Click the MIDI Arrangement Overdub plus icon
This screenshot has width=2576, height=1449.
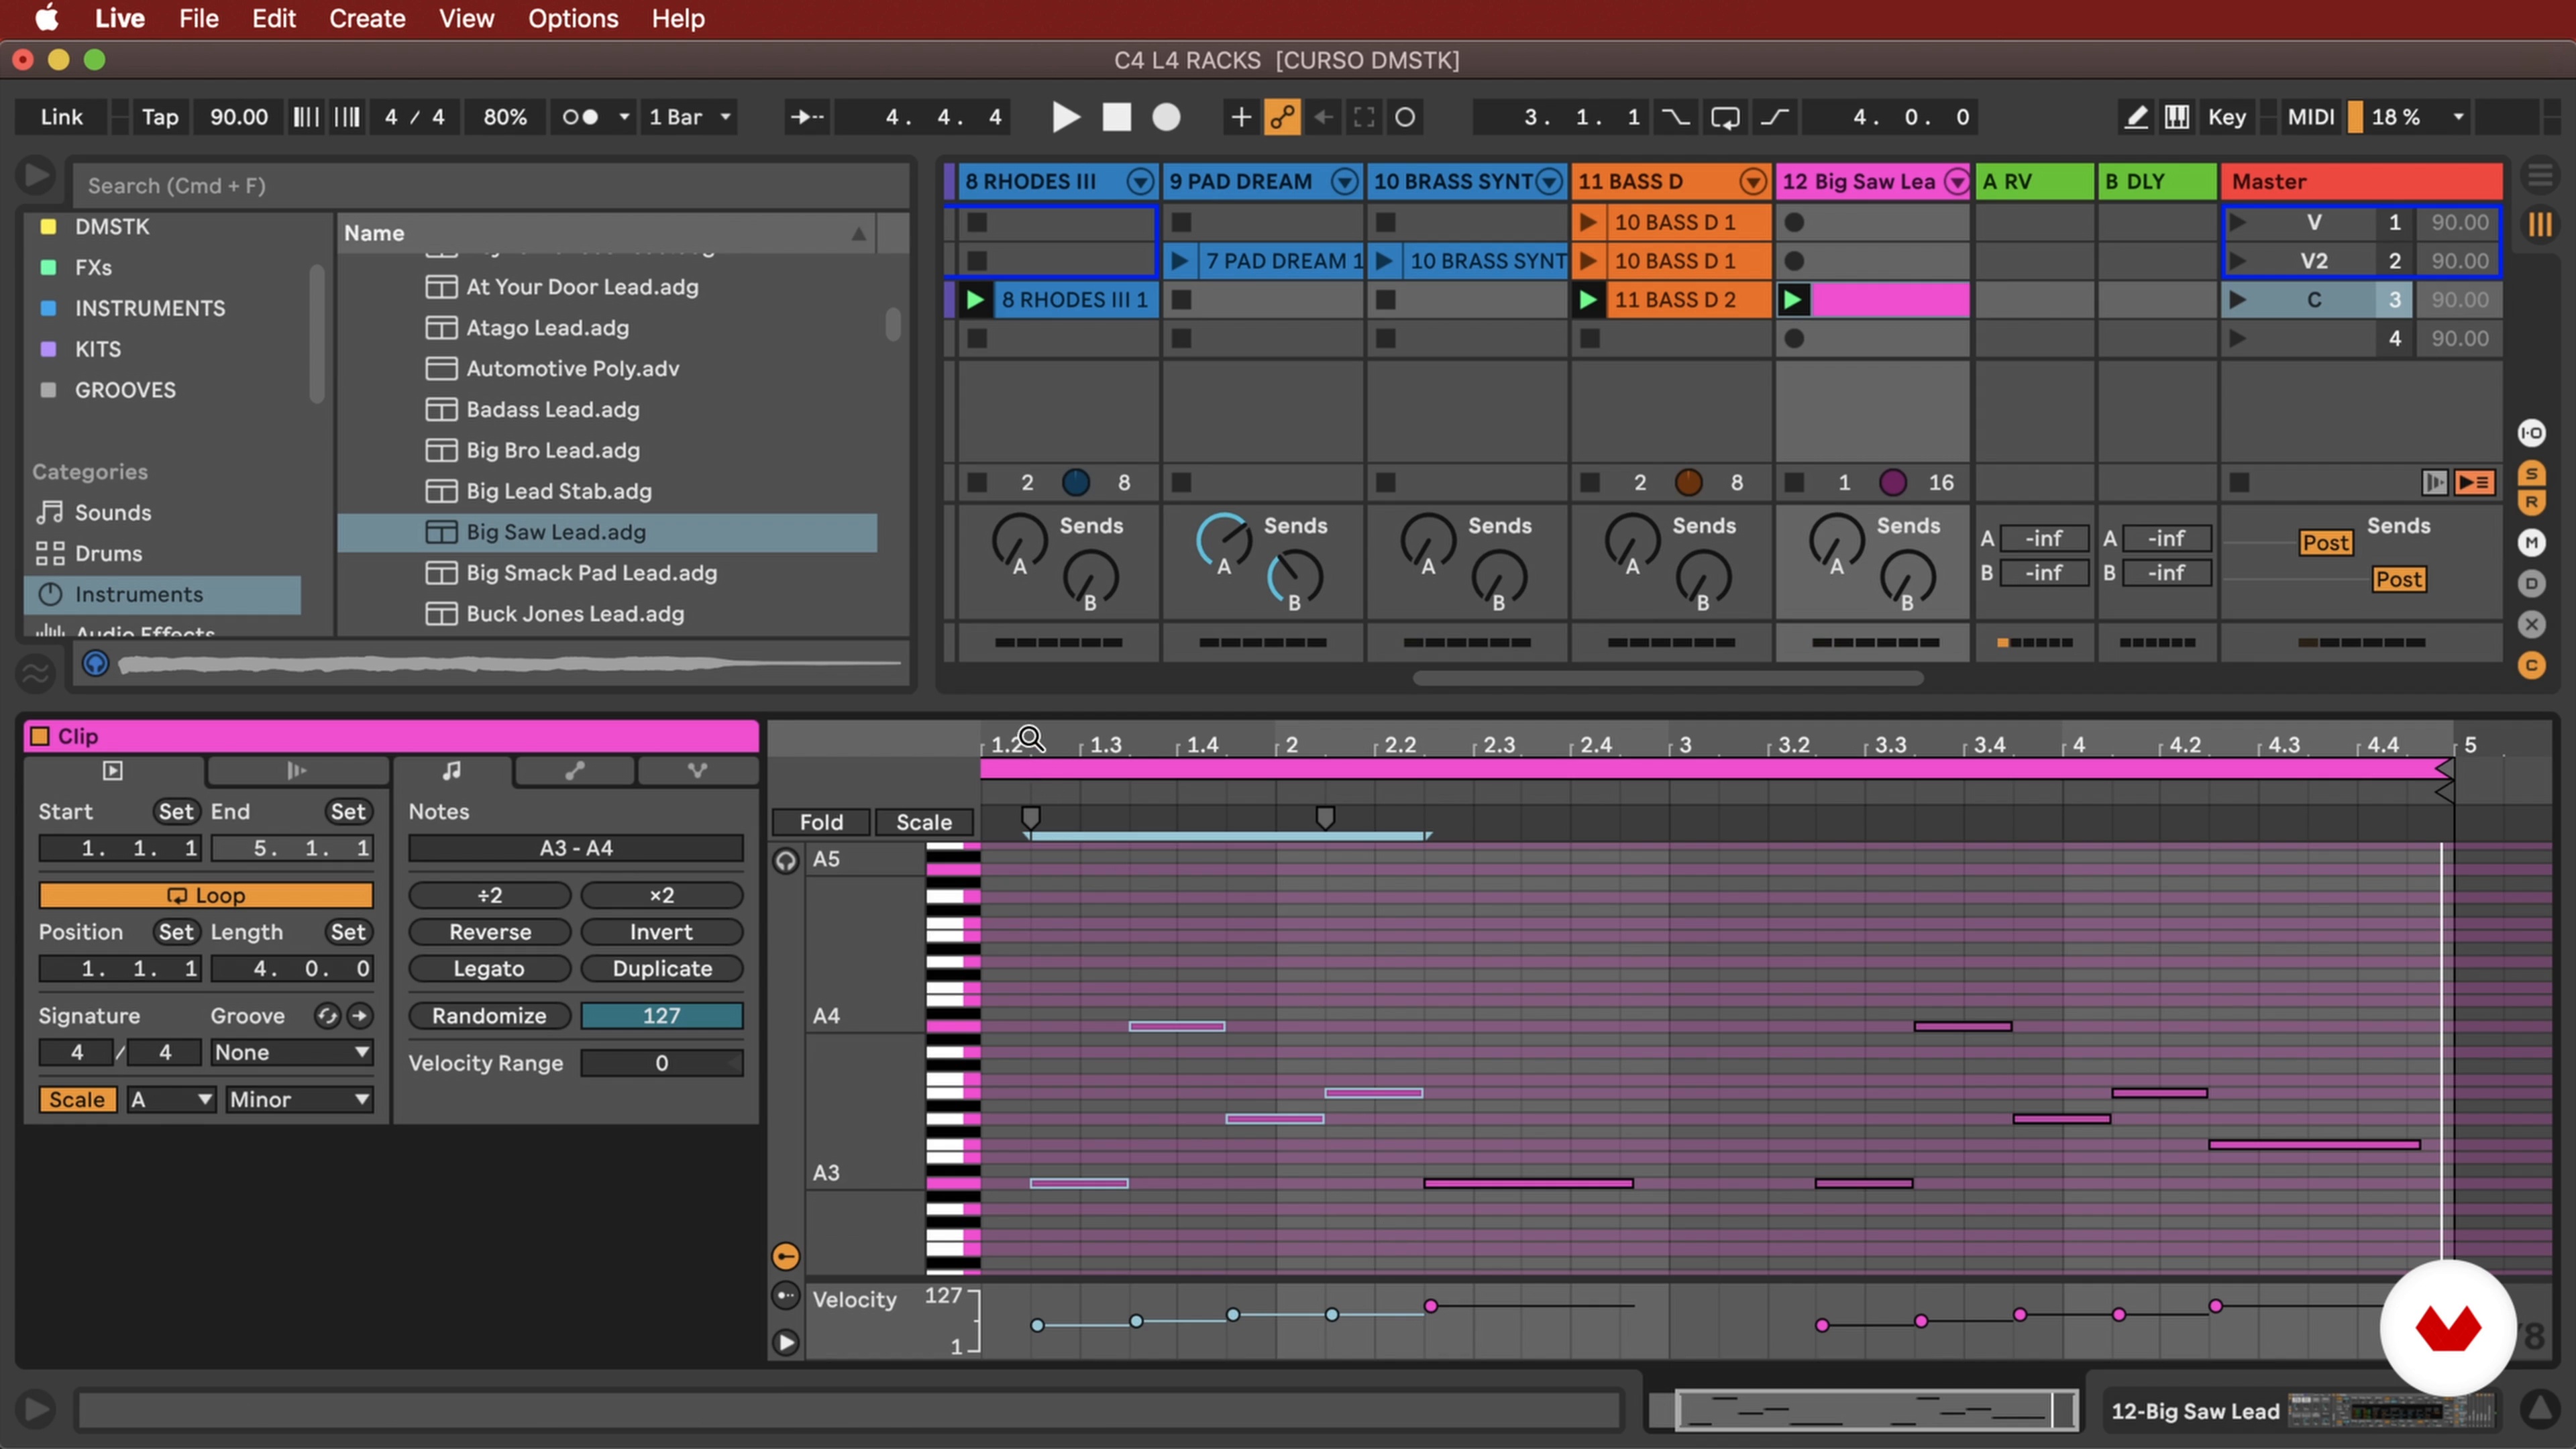1240,117
